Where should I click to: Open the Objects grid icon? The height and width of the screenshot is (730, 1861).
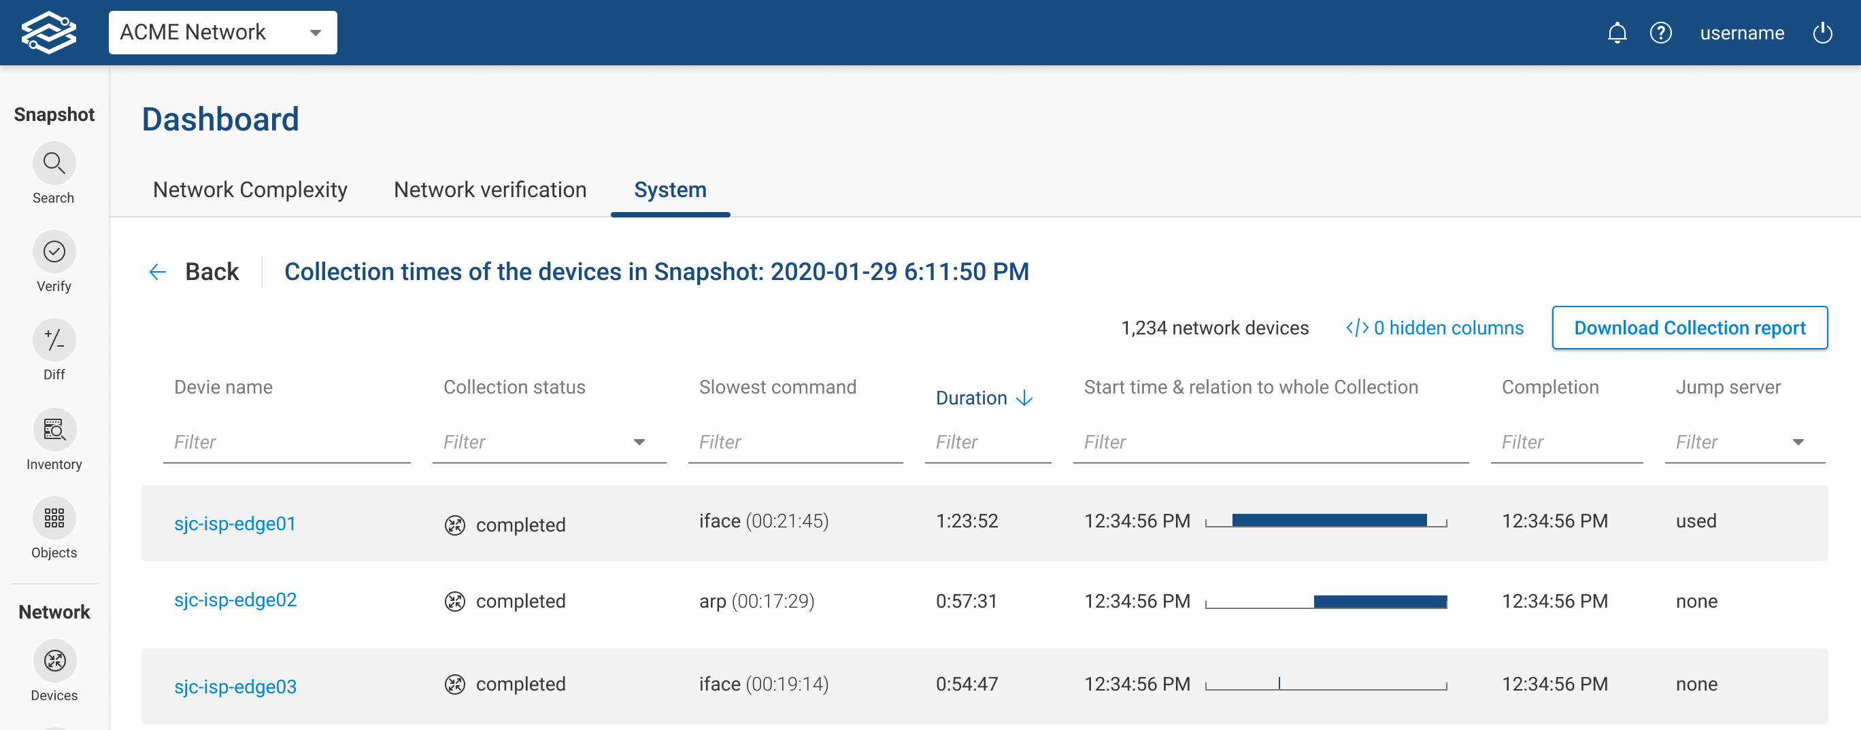(x=54, y=518)
